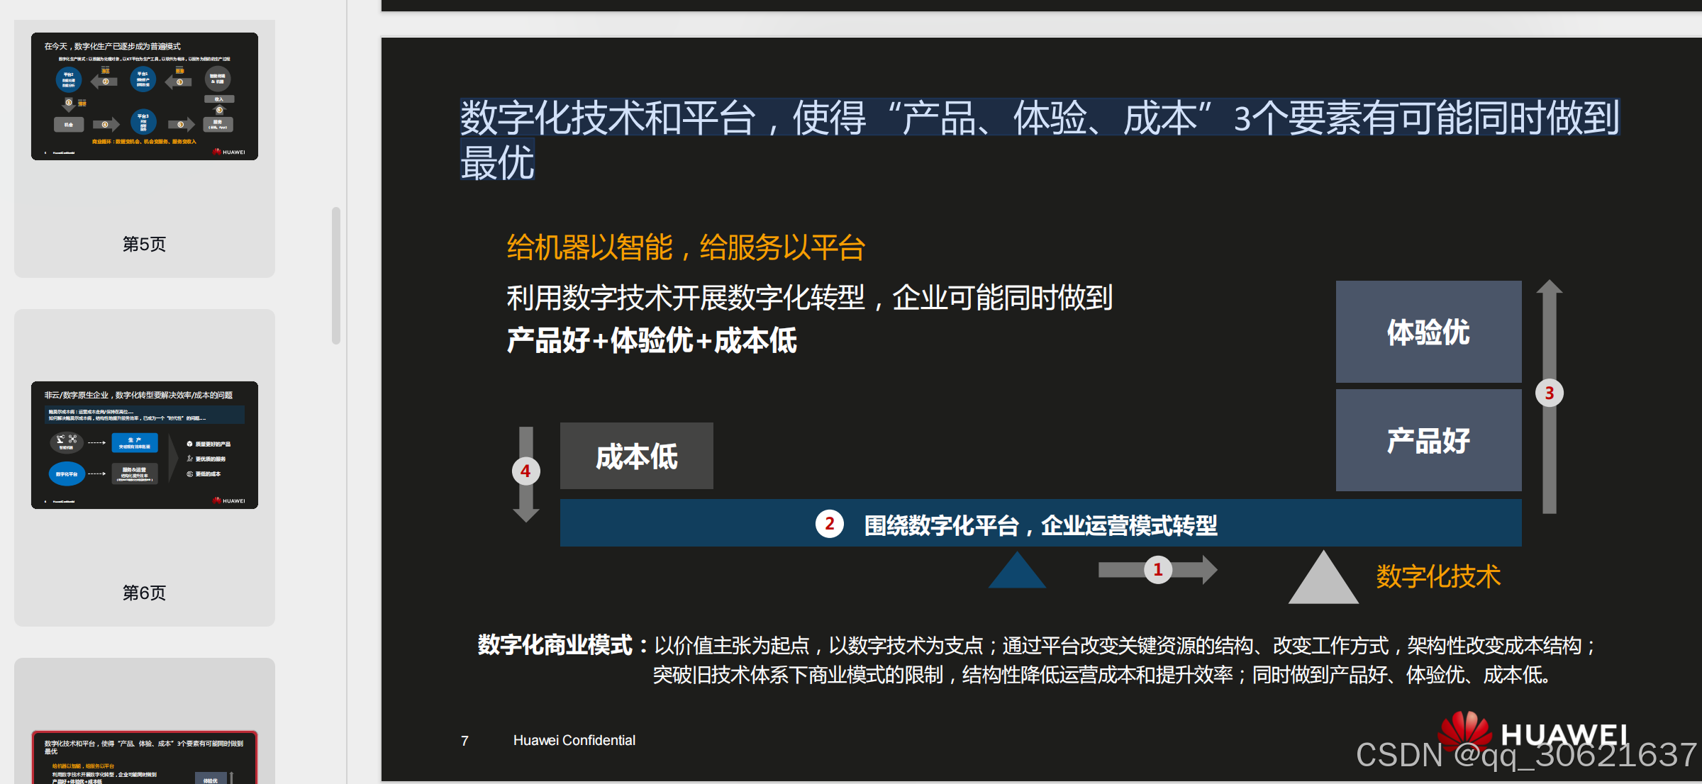This screenshot has height=784, width=1702.
Task: Click the orange 给机器以智能 subtitle
Action: point(686,248)
